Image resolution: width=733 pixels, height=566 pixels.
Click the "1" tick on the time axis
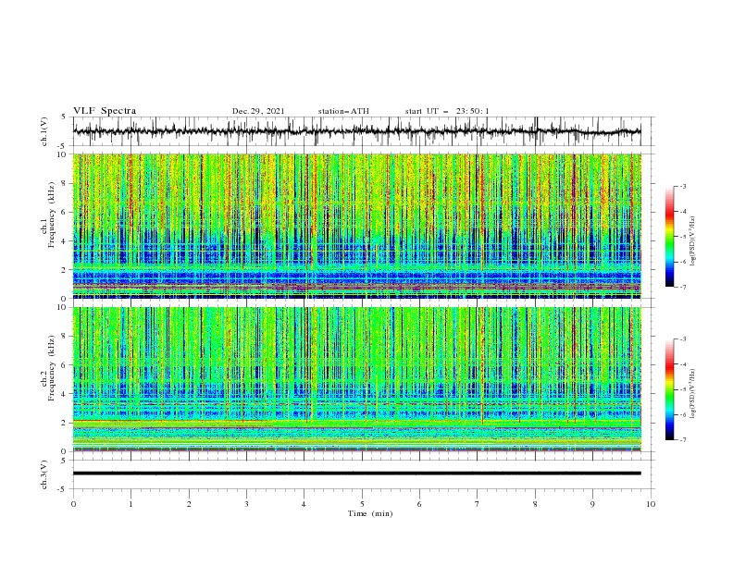130,504
